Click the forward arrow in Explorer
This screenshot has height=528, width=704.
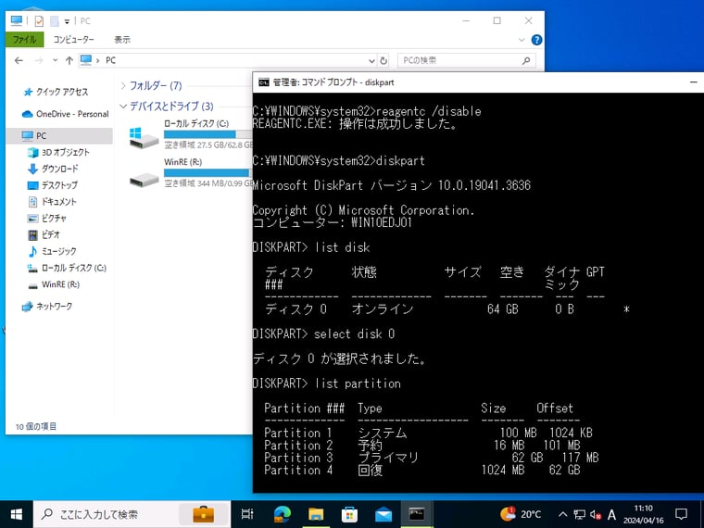(x=39, y=60)
